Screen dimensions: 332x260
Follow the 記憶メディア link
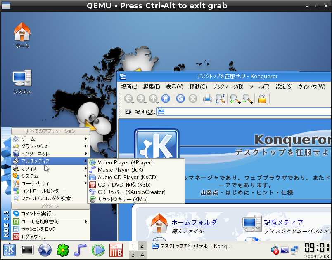point(284,223)
